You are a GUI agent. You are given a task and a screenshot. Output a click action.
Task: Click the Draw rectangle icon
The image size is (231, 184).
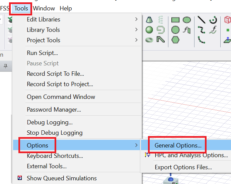pos(175,20)
